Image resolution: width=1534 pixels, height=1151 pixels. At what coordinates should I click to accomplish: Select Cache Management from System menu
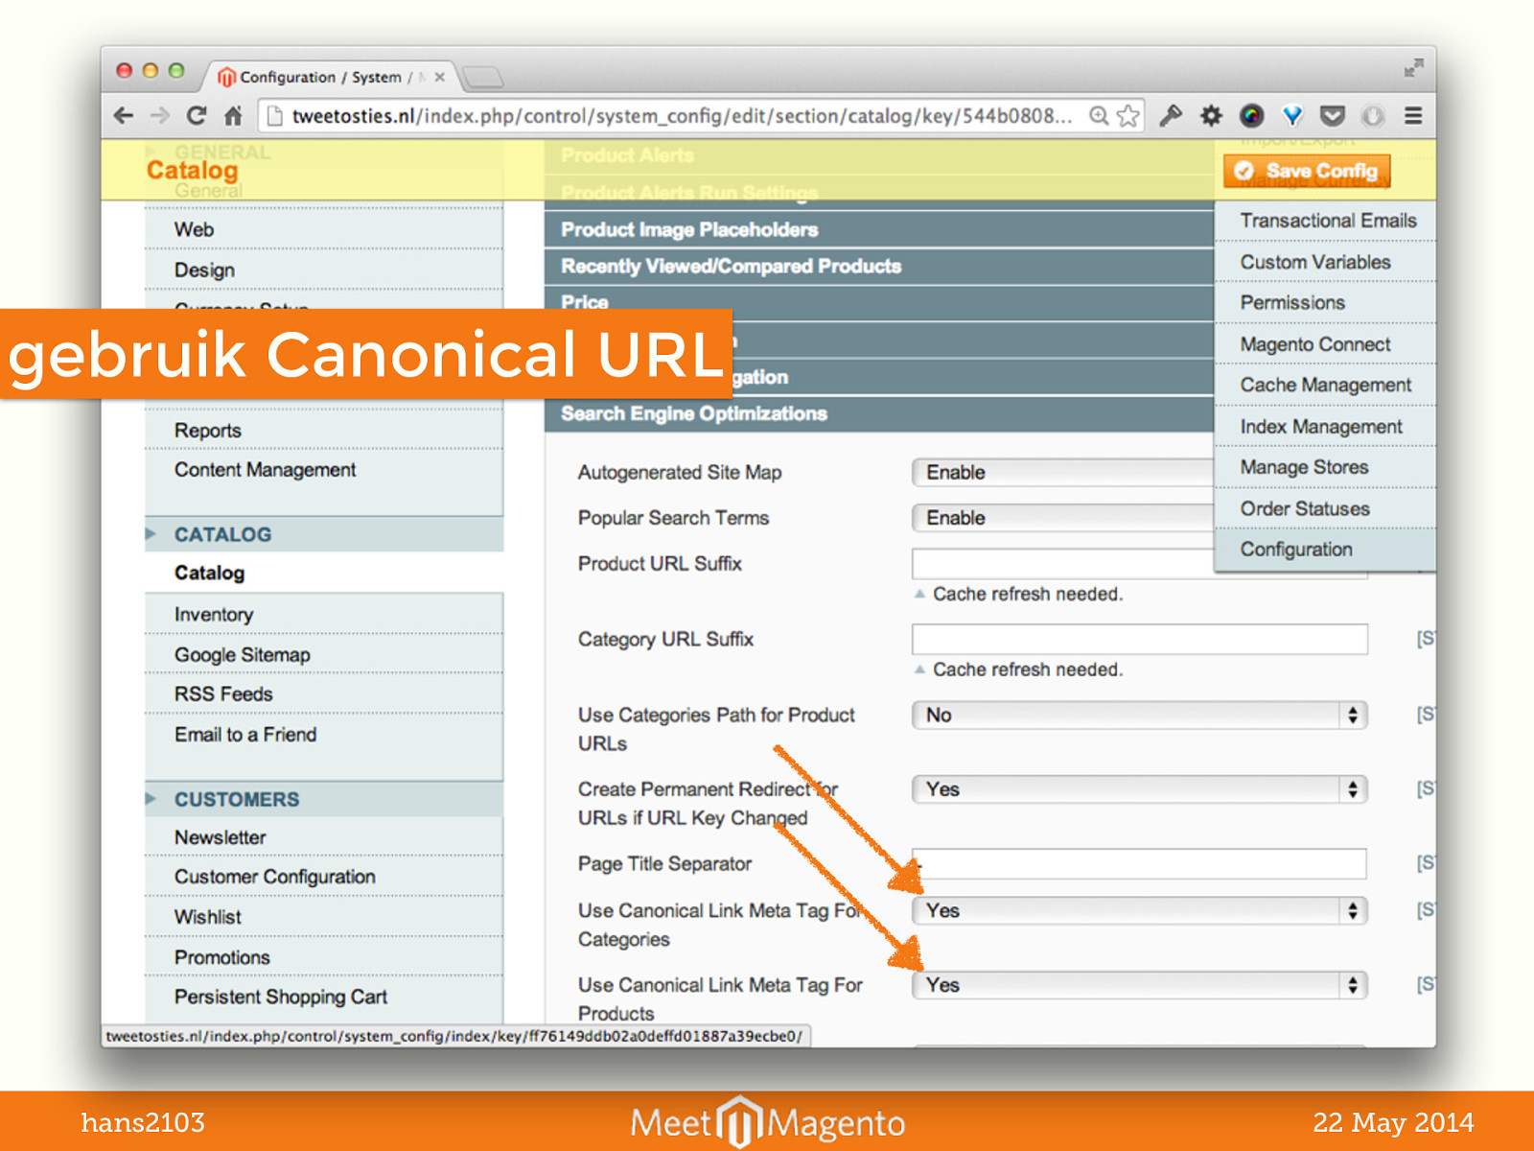point(1325,385)
